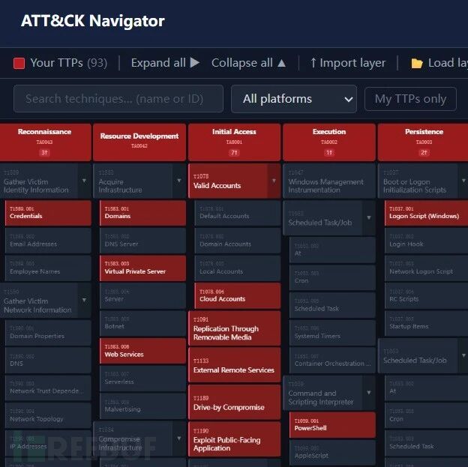Viewport: 468px width, 467px height.
Task: Focus the Search techniques input field
Action: pyautogui.click(x=118, y=99)
